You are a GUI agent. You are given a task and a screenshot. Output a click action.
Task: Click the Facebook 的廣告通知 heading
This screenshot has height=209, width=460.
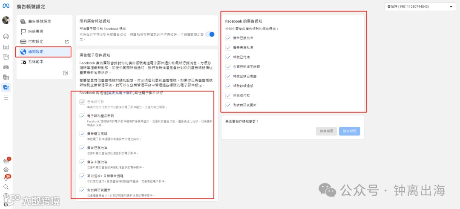pyautogui.click(x=244, y=21)
